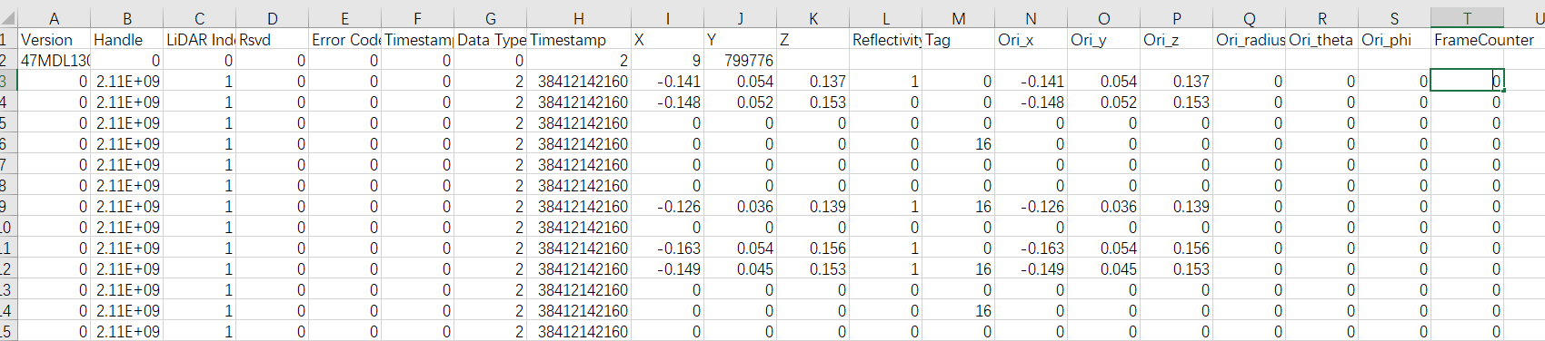The height and width of the screenshot is (341, 1545).
Task: Click the "Handle" header cell
Action: pyautogui.click(x=127, y=39)
